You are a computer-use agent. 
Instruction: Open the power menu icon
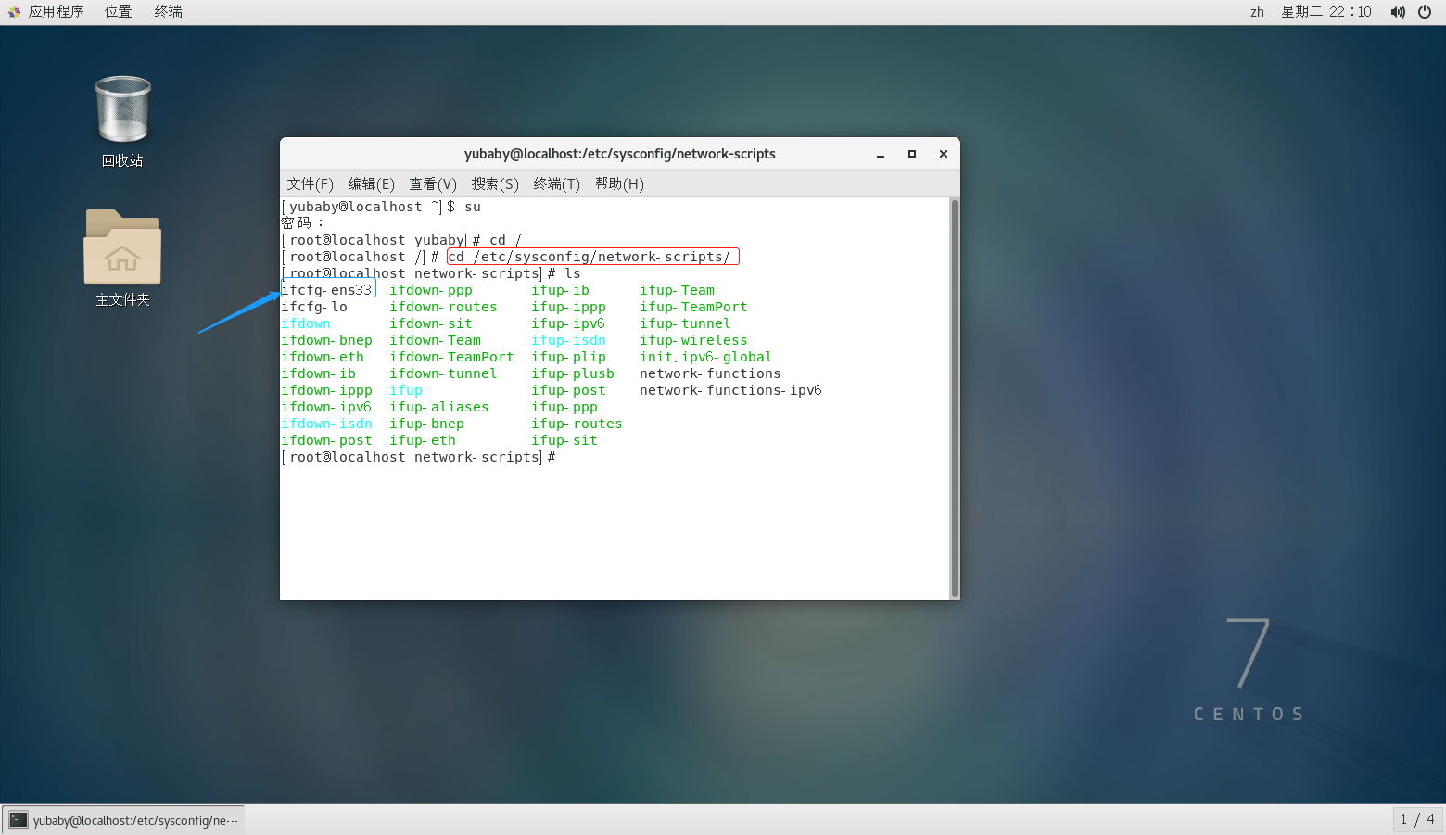coord(1425,12)
